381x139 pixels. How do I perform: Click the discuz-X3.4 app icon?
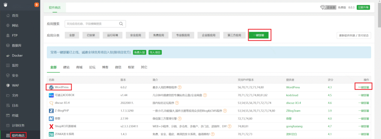coord(51,103)
